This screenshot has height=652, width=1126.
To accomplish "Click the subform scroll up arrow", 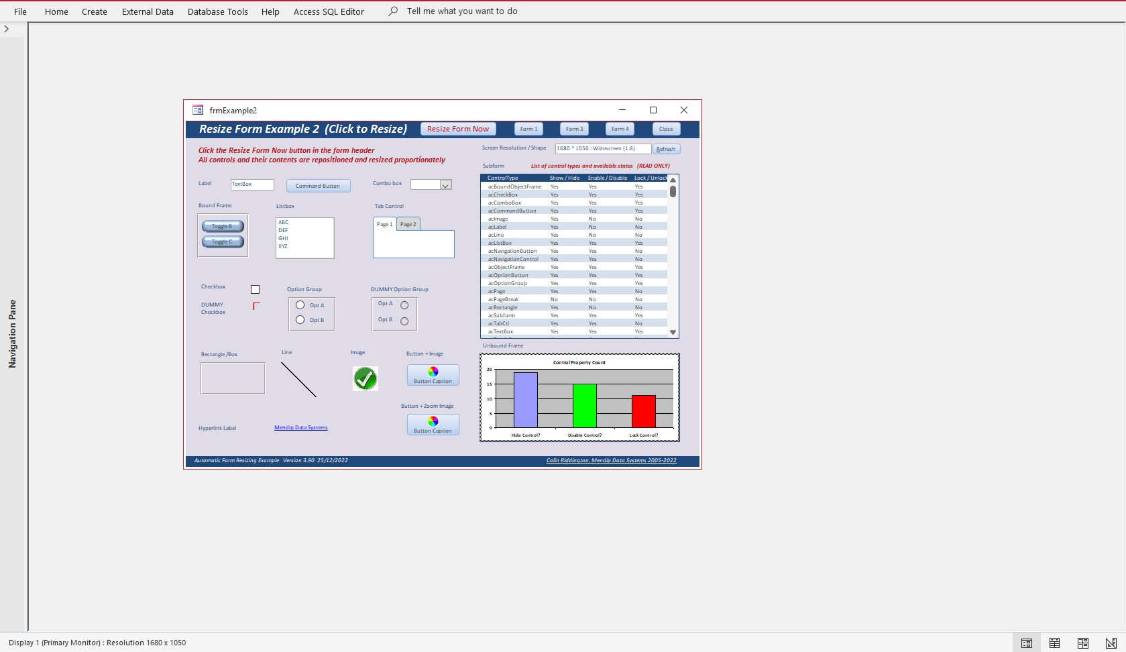I will [673, 180].
